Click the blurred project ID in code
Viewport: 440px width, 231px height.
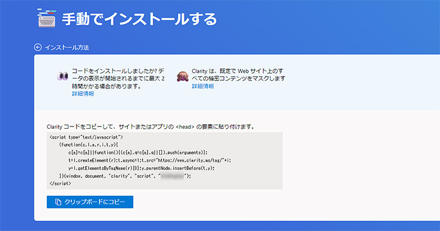click(172, 176)
